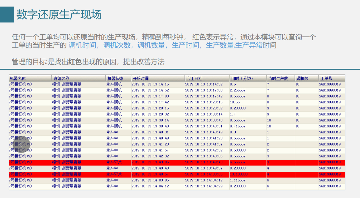Click the 生产中 status in the 13:40:31 row
Image resolution: width=360 pixels, height=198 pixels.
(112, 132)
